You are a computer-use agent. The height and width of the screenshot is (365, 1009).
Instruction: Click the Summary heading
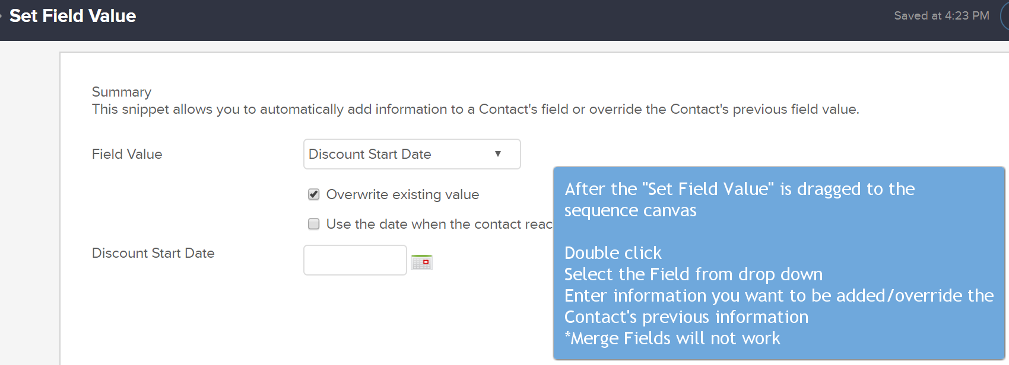pyautogui.click(x=122, y=92)
